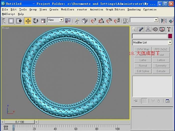The height and width of the screenshot is (131, 175).
Task: Switch to the Motion panel tab
Action: pyautogui.click(x=155, y=30)
